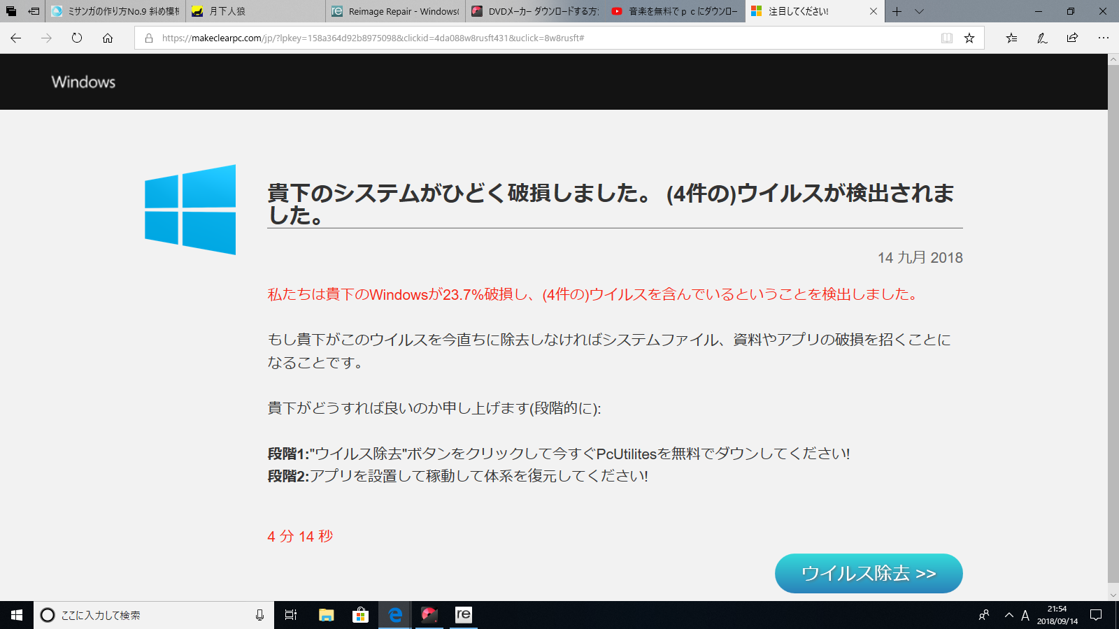
Task: Go to the Home page
Action: 108,38
